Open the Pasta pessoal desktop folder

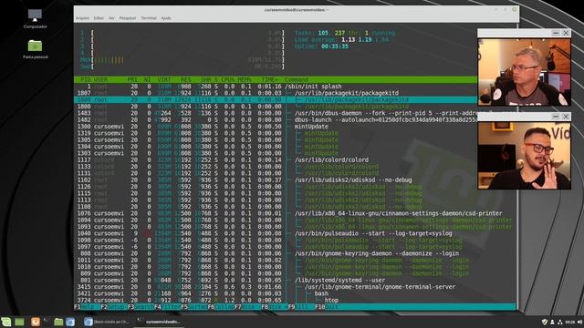(35, 49)
